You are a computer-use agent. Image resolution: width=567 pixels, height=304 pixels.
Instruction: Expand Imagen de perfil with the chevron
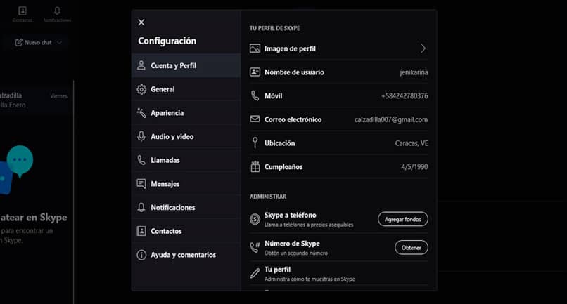click(x=423, y=48)
